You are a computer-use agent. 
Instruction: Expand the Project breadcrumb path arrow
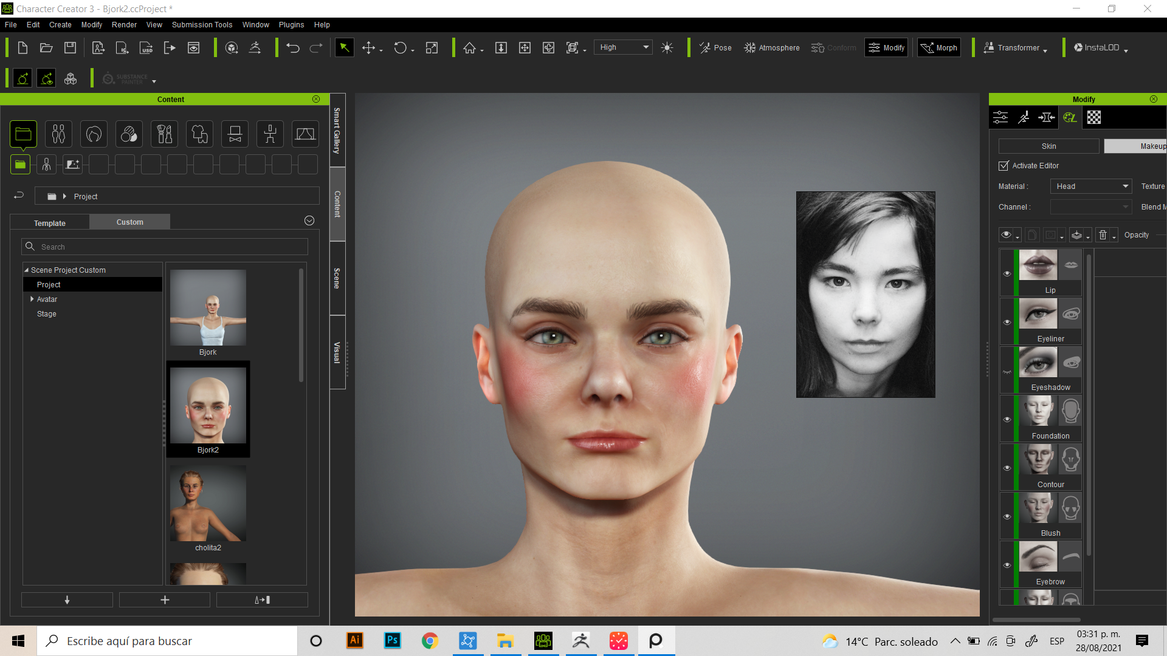pyautogui.click(x=64, y=196)
